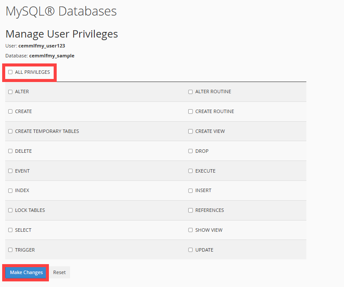Toggle the SHOW VIEW checkbox
Screen dimensions: 344x287
pyautogui.click(x=190, y=230)
